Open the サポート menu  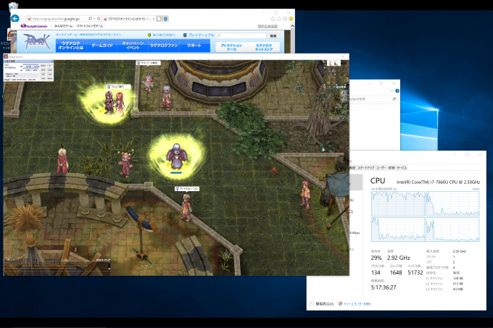click(194, 46)
